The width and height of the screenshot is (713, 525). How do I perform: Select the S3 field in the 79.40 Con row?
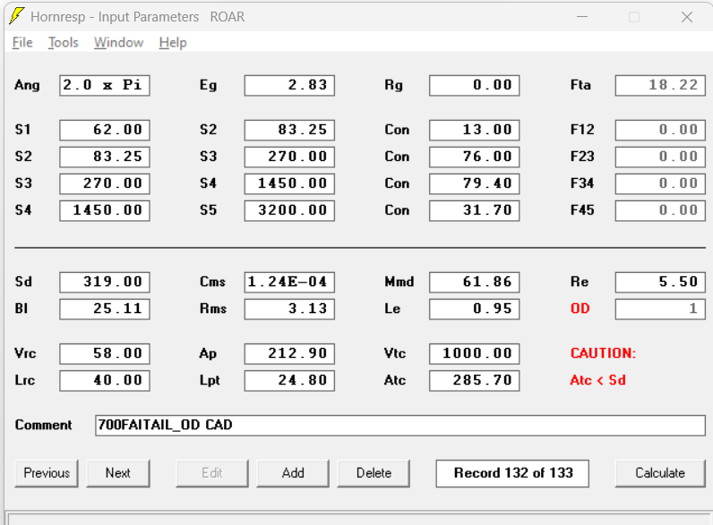click(105, 183)
